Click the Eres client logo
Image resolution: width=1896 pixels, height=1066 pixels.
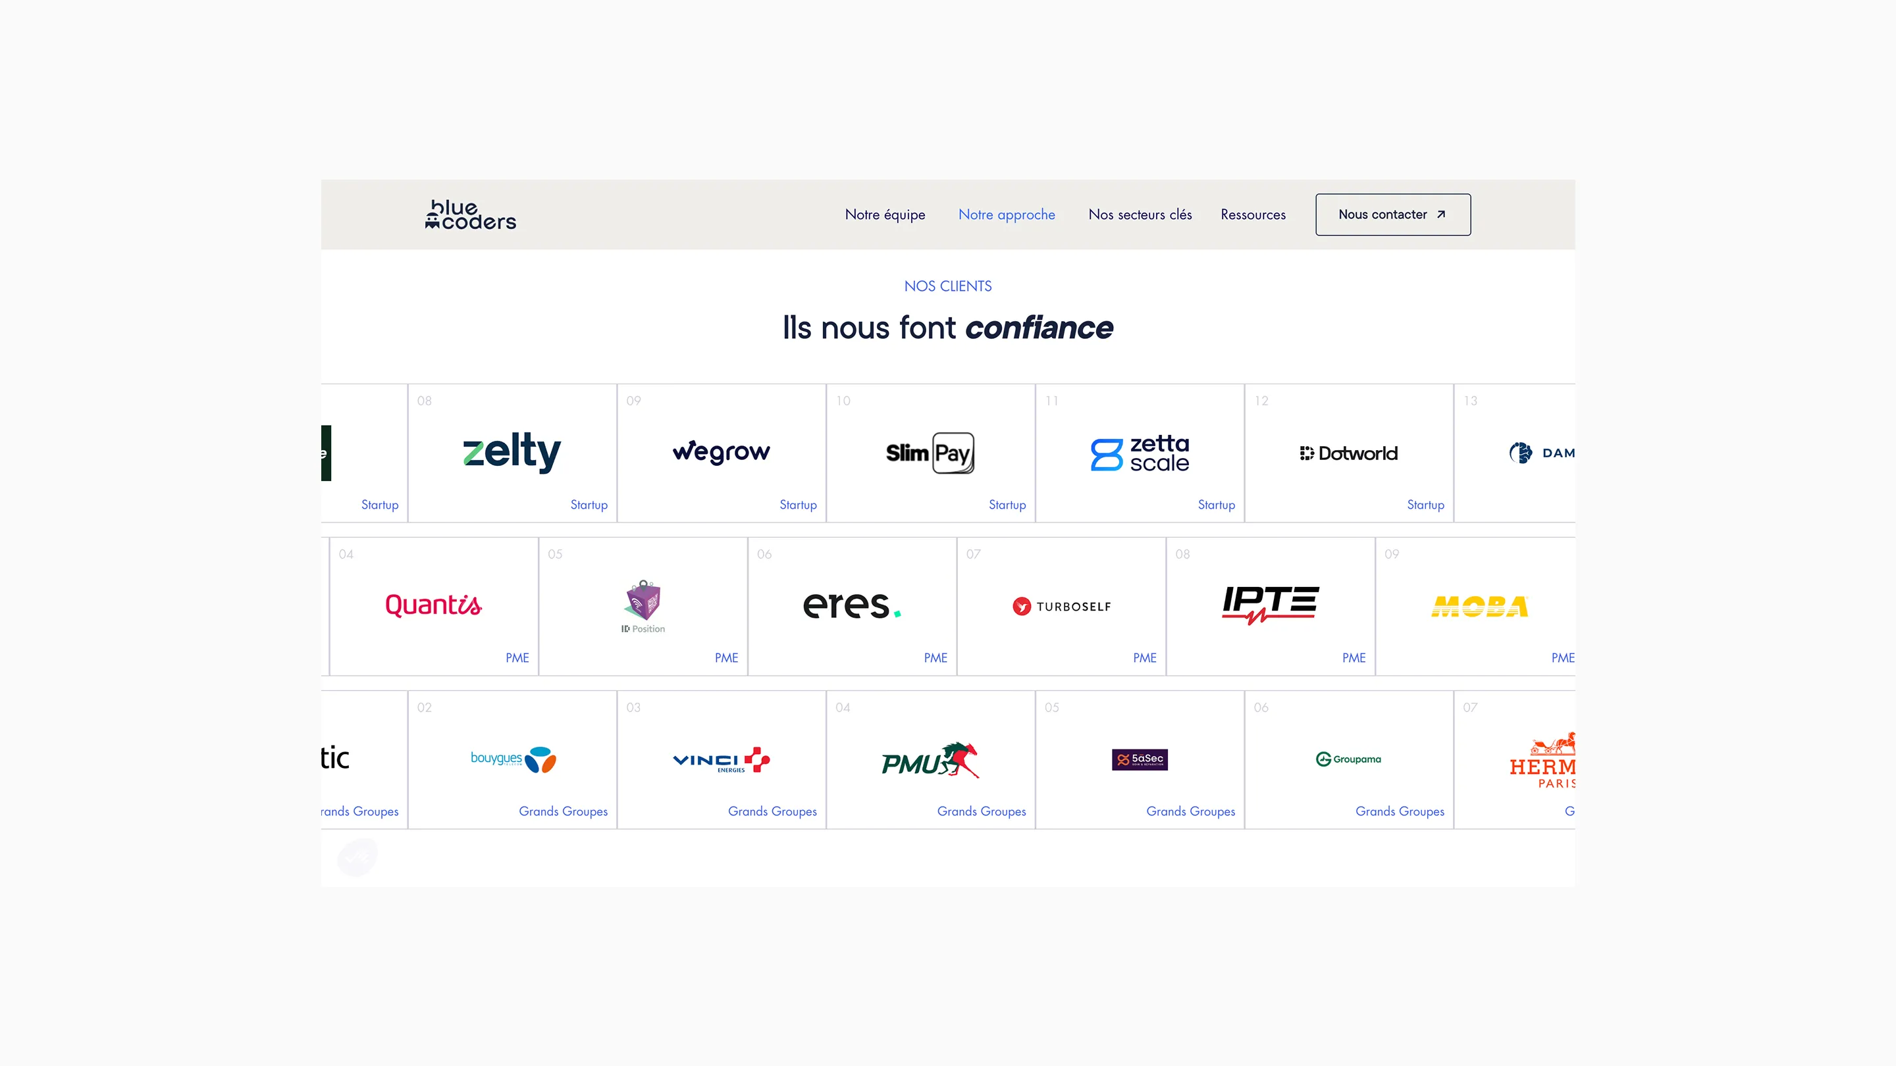pos(852,605)
